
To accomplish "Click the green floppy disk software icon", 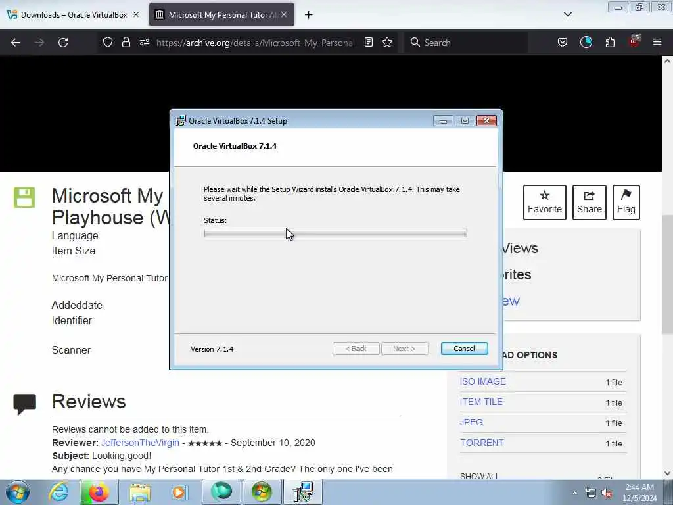I will [24, 197].
